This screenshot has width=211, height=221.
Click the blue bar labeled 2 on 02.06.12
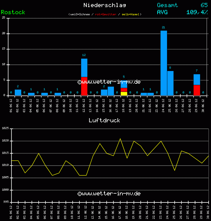click(18, 92)
